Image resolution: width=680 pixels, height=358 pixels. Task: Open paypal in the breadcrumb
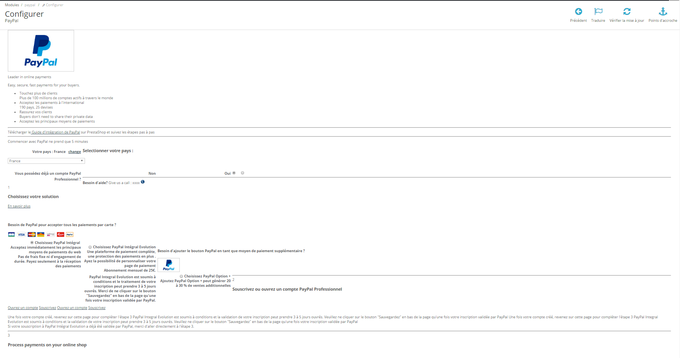click(30, 5)
